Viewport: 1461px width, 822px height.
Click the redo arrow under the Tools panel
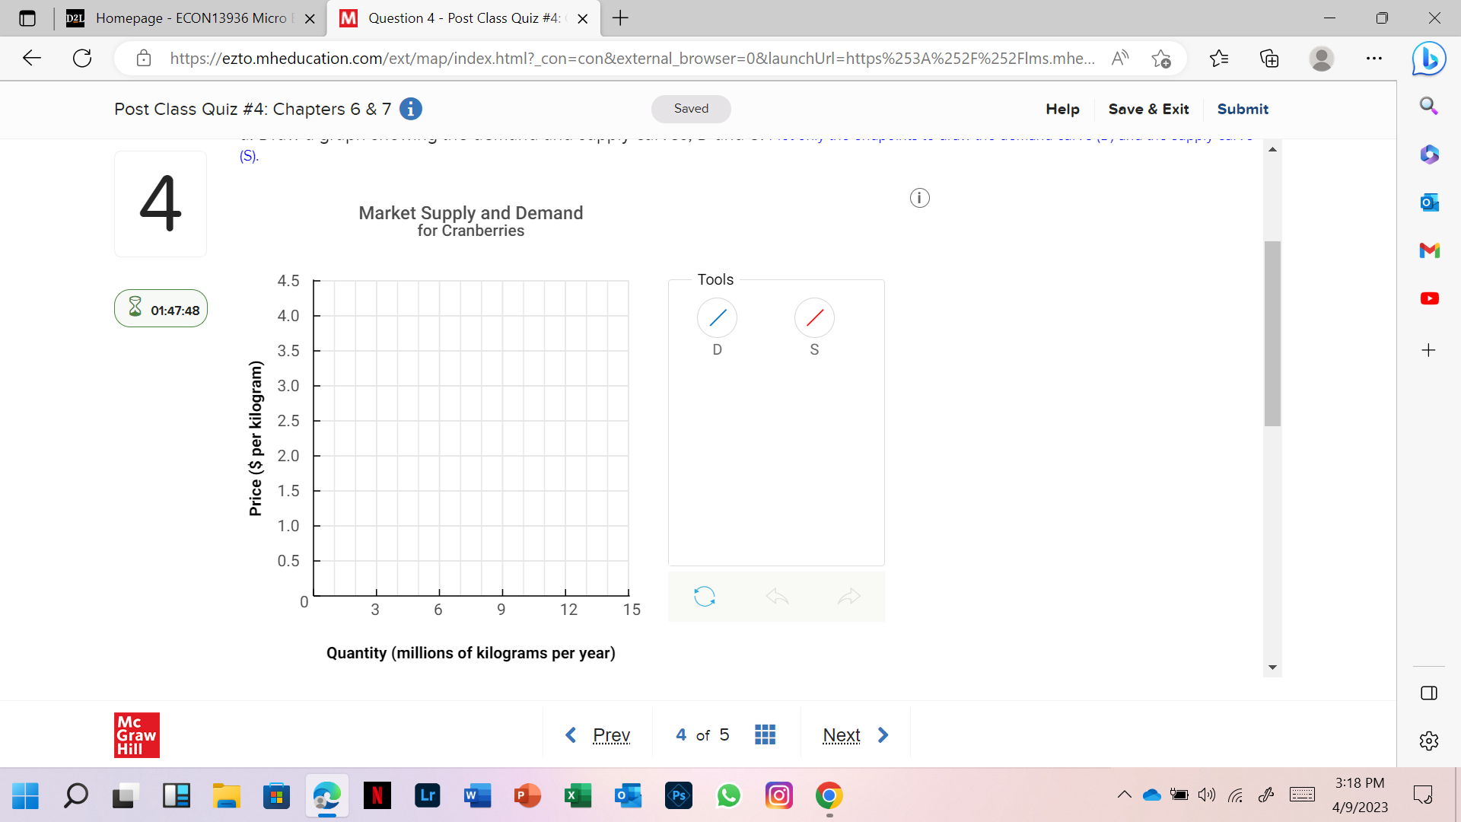(x=848, y=597)
